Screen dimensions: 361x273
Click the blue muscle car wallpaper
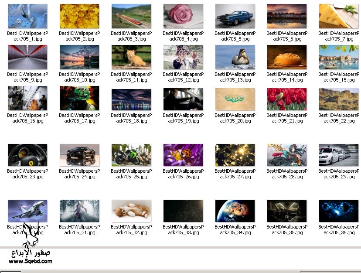(235, 17)
